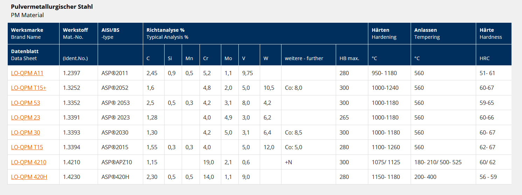
Task: Open the LO-QPM T15 data sheet link
Action: 27,147
